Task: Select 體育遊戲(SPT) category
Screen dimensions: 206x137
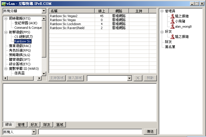Action: [x=20, y=60]
